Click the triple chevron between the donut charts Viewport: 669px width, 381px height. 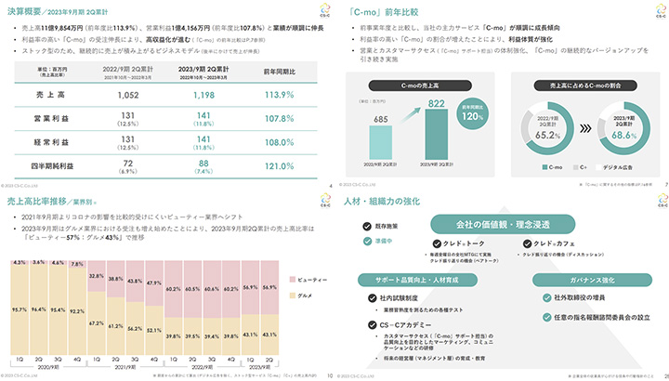585,128
